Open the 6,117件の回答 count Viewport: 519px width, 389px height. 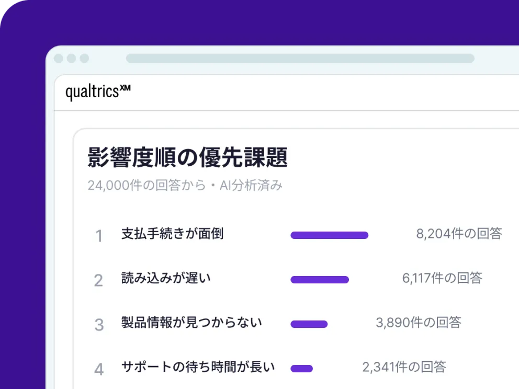pos(442,278)
